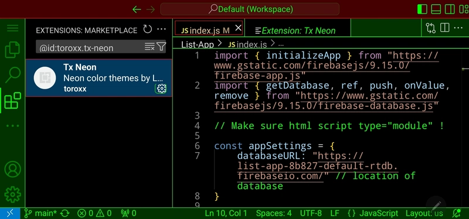Split the editor to the right
The image size is (469, 219).
tap(445, 28)
